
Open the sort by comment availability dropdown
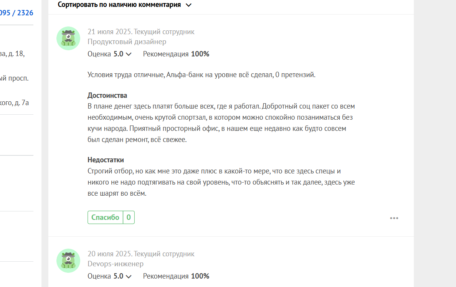[x=124, y=5]
